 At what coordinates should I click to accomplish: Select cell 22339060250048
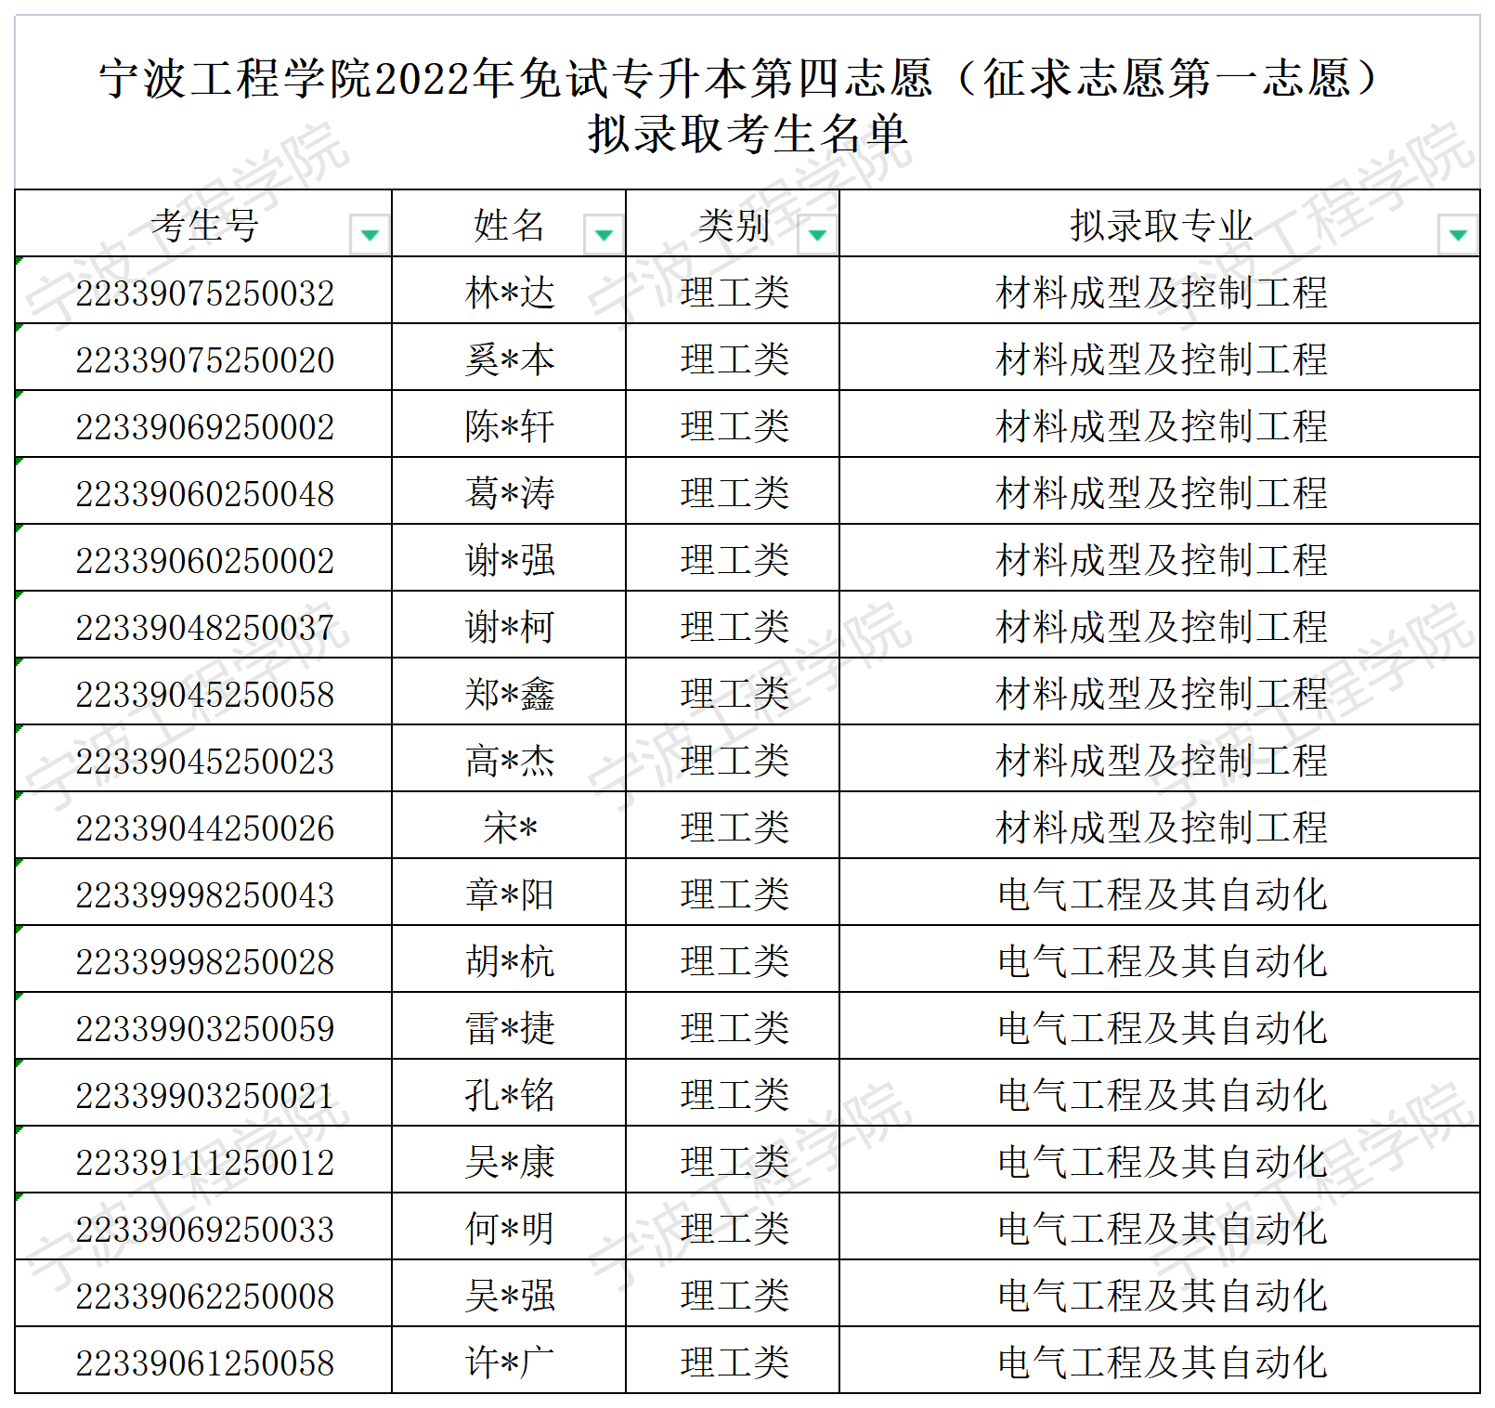[203, 491]
